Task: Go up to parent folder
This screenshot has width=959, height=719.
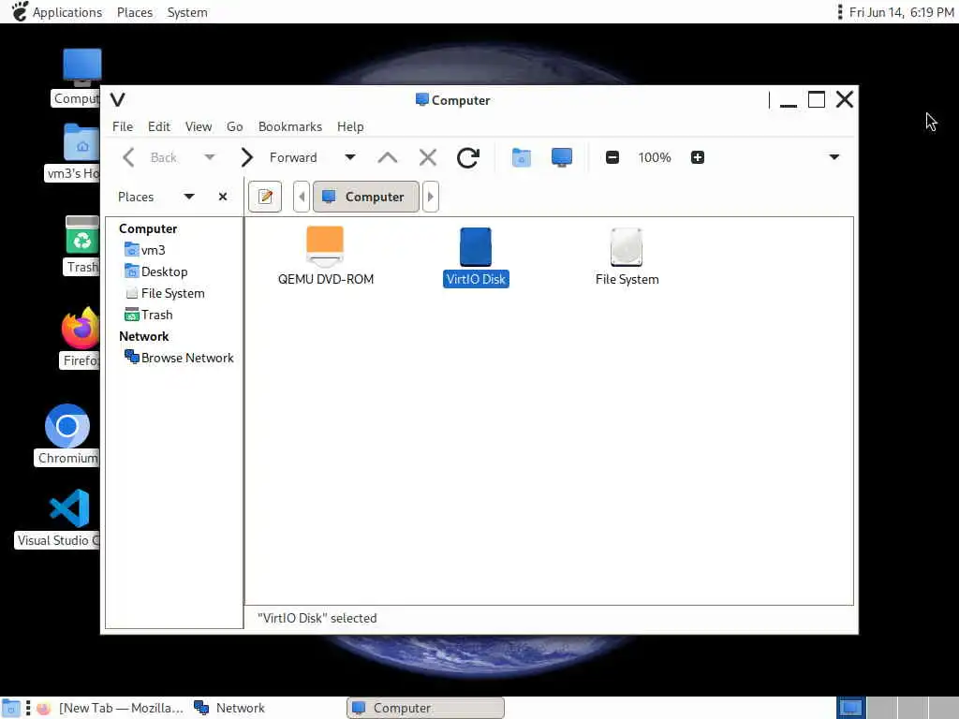Action: (x=387, y=157)
